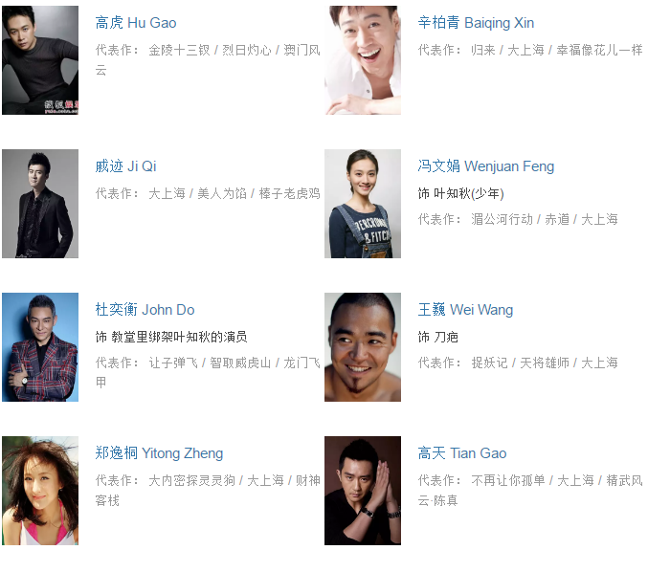Select the Baiqing Xin portrait photo
This screenshot has width=670, height=572.
coord(363,60)
